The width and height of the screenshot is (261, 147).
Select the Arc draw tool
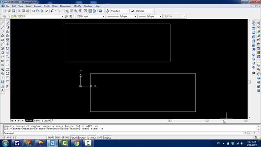click(x=2, y=44)
